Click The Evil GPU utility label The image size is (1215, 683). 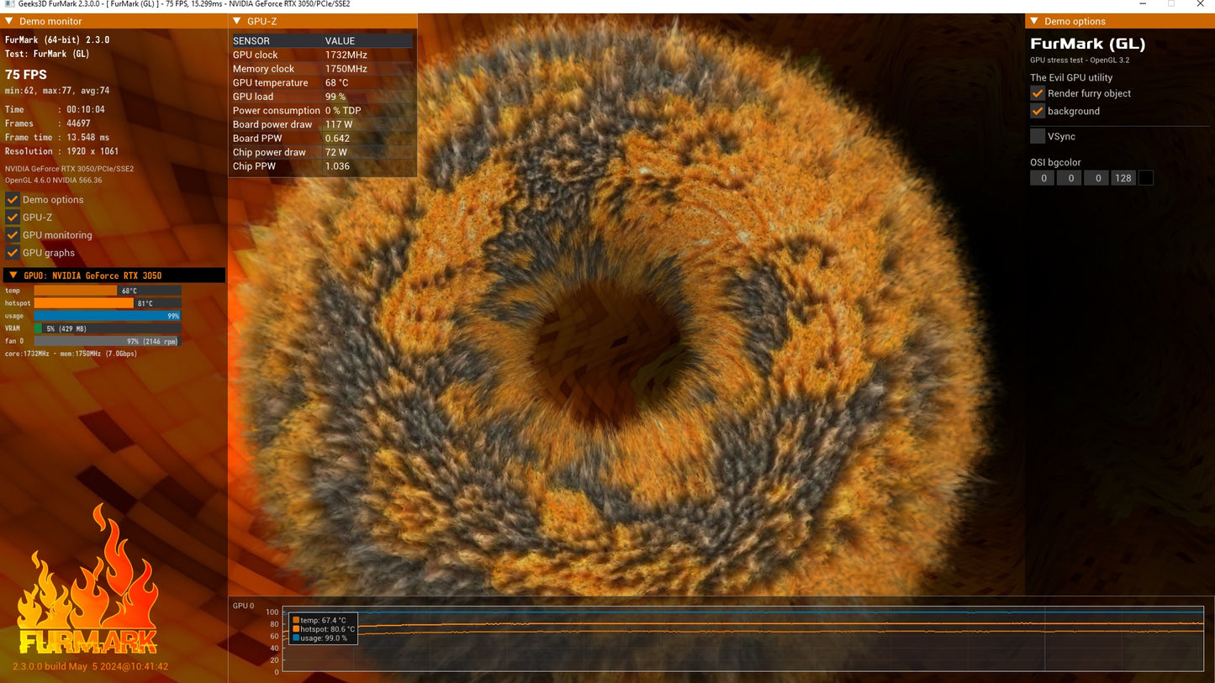(1071, 77)
